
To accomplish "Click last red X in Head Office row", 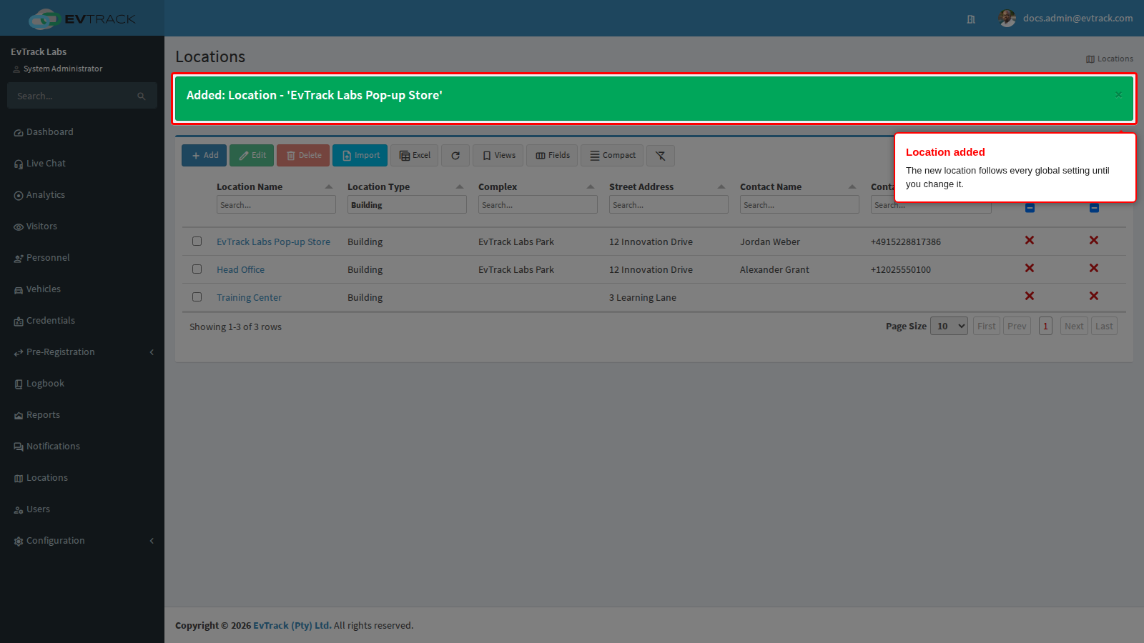I will (x=1094, y=269).
